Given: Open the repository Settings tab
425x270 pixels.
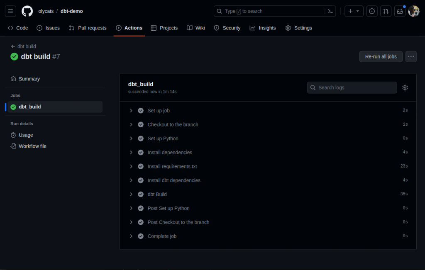Looking at the screenshot, I should tap(299, 28).
